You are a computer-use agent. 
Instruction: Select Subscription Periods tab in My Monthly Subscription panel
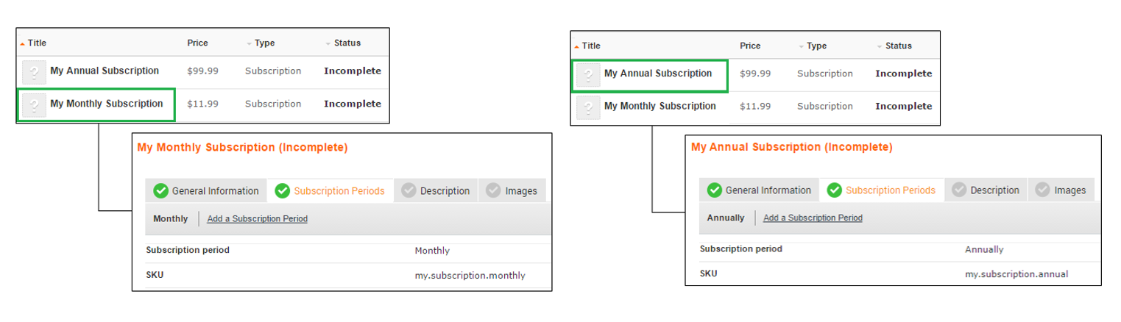pyautogui.click(x=339, y=191)
